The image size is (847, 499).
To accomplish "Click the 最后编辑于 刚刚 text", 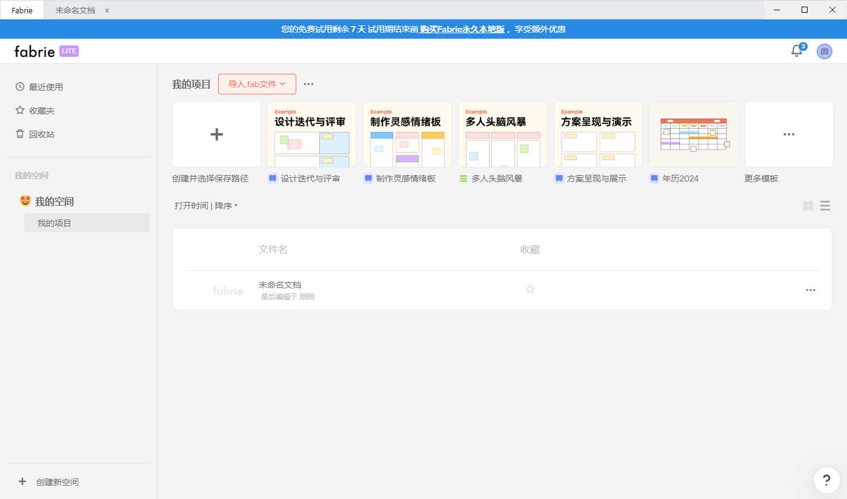I will [x=288, y=297].
